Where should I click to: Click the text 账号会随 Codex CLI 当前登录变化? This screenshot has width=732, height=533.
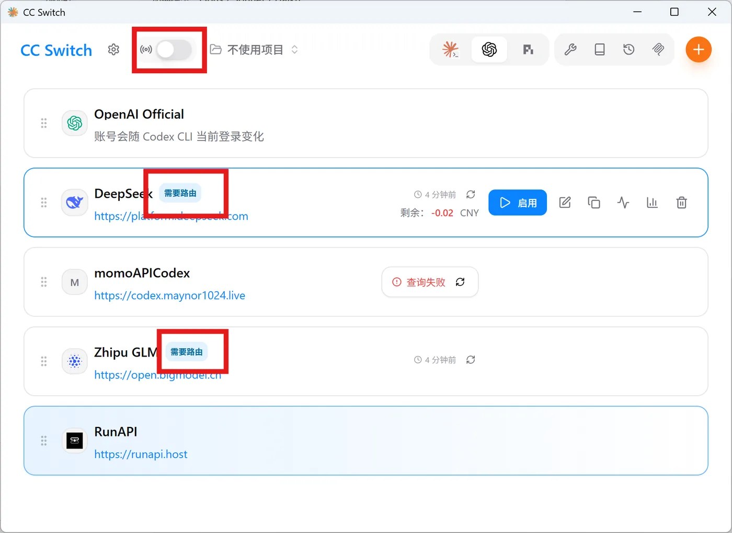coord(179,137)
